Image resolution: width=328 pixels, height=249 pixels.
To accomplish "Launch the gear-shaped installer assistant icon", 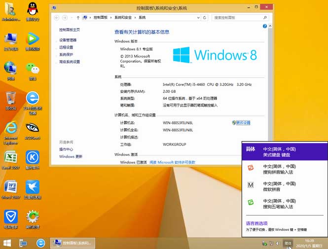I will tap(33, 219).
